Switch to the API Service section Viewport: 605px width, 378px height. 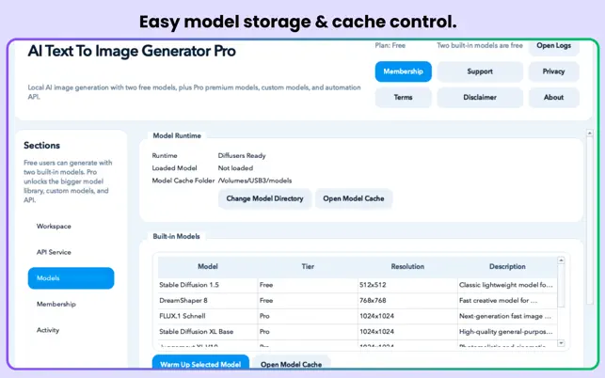pyautogui.click(x=71, y=252)
